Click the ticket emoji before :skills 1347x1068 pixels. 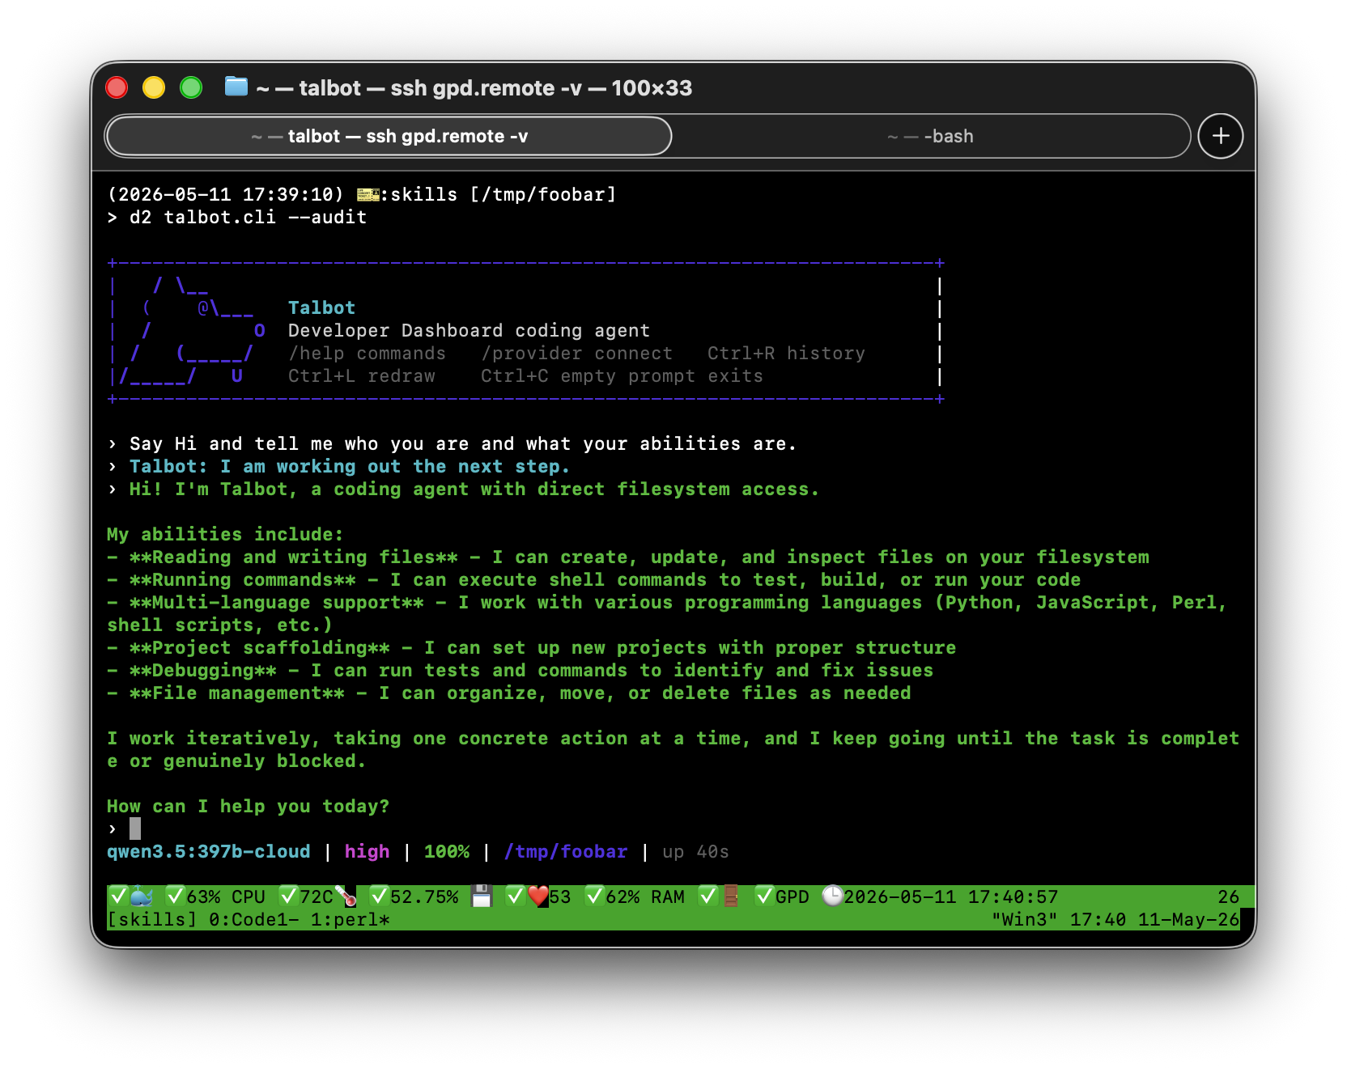(368, 194)
